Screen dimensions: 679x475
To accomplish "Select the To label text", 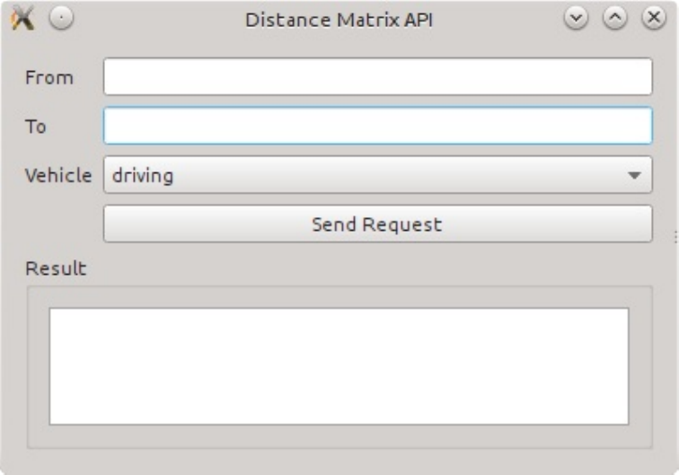I will (x=36, y=127).
